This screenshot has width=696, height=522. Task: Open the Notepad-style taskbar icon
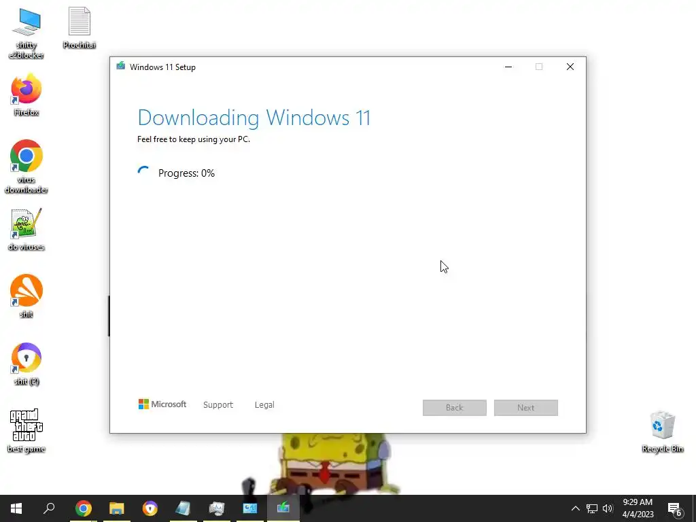(x=183, y=508)
